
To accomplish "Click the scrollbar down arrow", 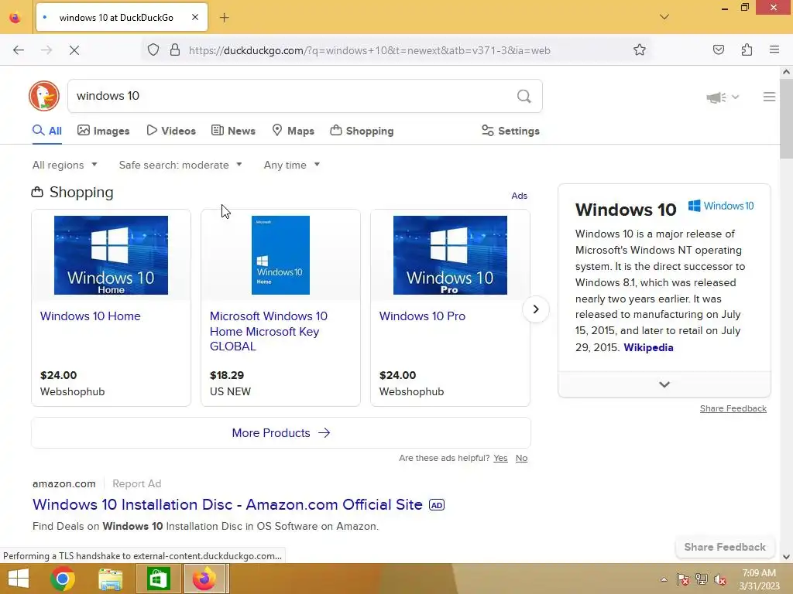I will click(786, 557).
